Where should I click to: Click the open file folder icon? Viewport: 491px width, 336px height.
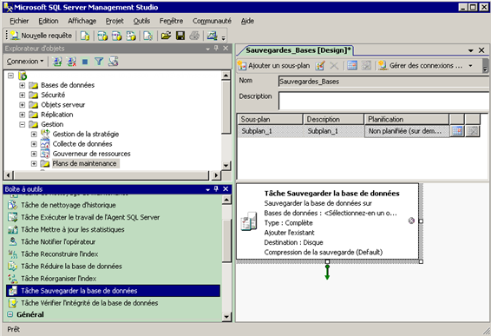click(x=166, y=36)
